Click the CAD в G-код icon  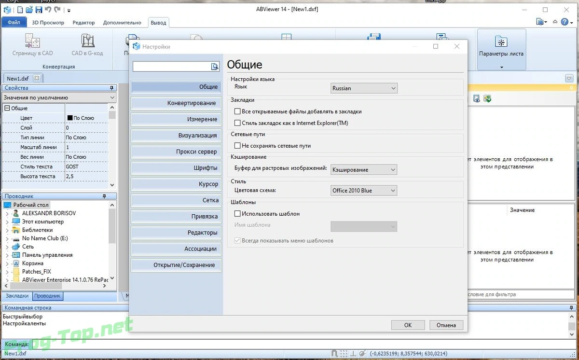point(87,41)
